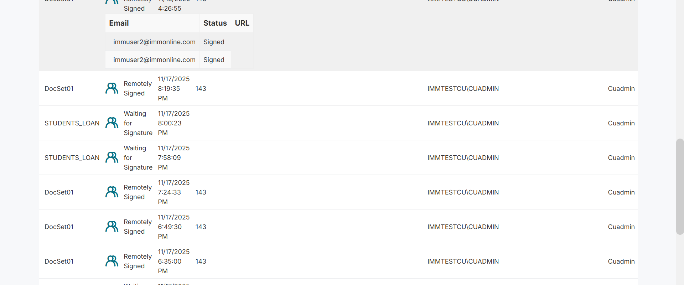Click the DocSet01 name in the 8:19:35 PM row

pos(59,89)
